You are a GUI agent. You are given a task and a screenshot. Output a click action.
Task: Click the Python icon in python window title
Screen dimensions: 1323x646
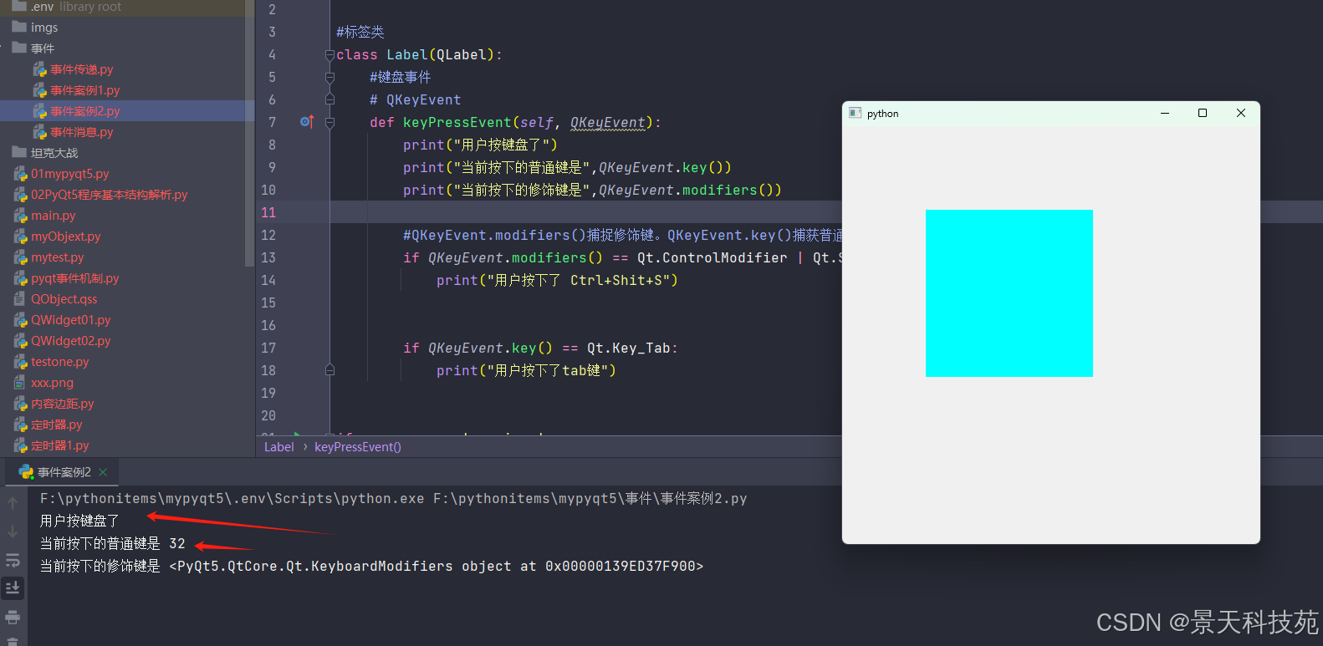855,114
